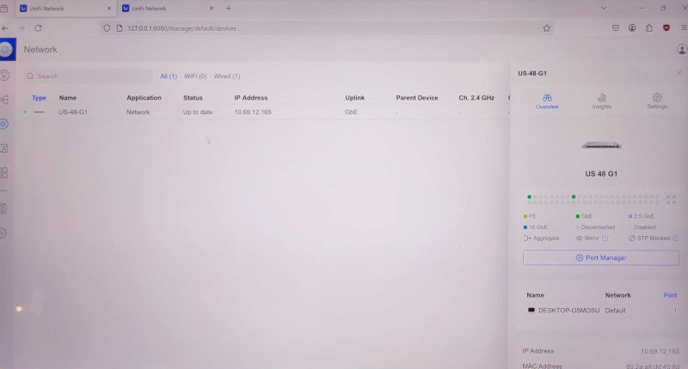Sort devices by Parent Device column
This screenshot has height=369, width=688.
[417, 98]
